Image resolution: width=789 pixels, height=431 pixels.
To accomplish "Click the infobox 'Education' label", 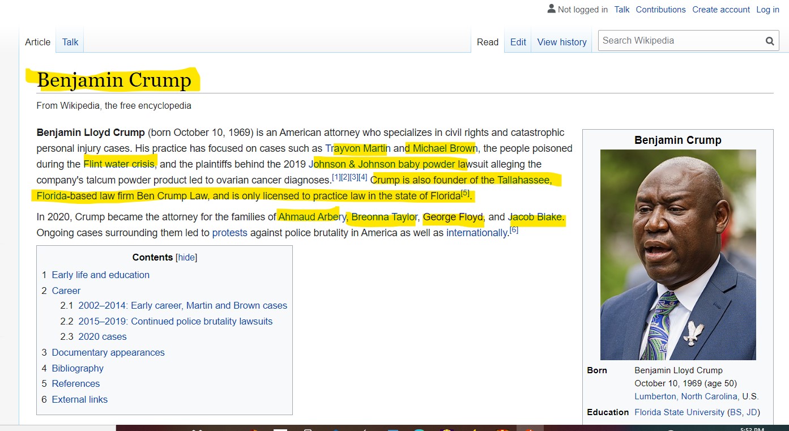I will coord(608,412).
